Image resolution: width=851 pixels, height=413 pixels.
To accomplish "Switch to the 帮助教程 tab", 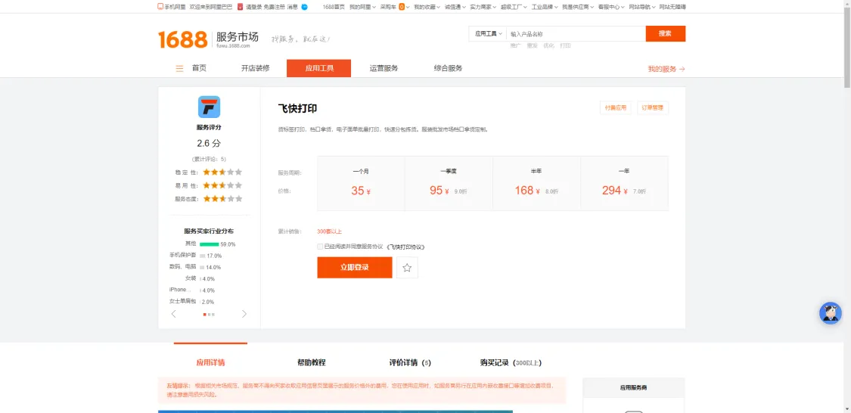I will 312,362.
